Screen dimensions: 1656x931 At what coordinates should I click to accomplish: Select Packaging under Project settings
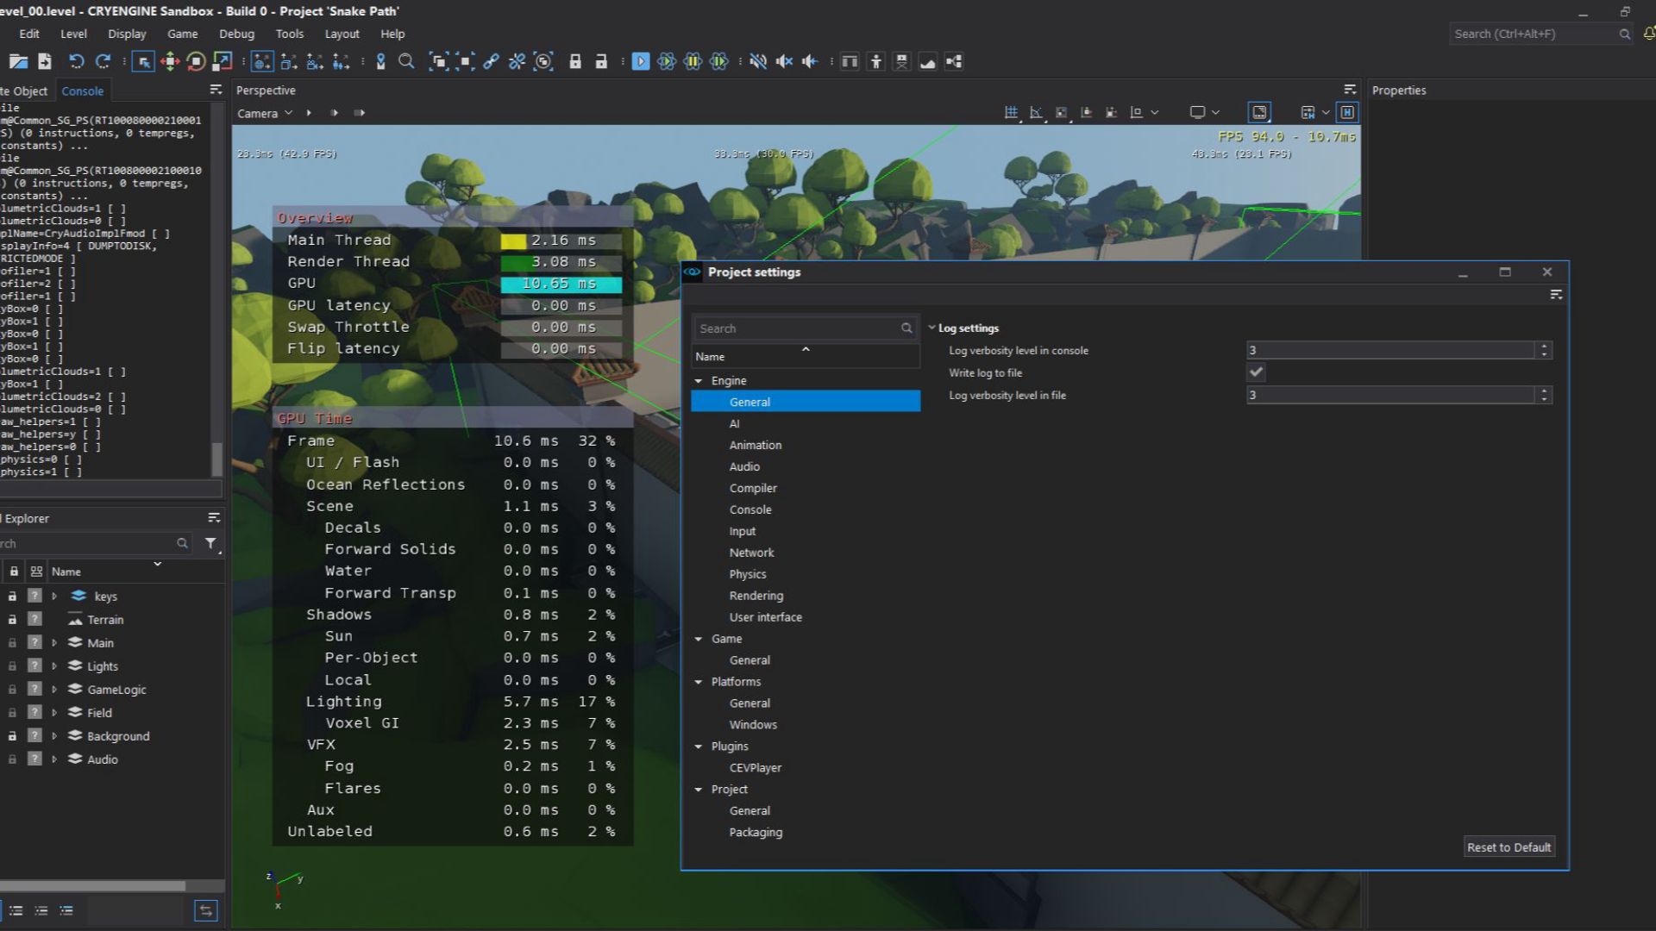[756, 833]
